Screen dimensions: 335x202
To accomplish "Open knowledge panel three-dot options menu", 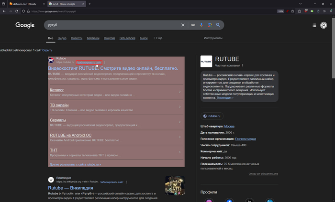I will tap(242, 65).
